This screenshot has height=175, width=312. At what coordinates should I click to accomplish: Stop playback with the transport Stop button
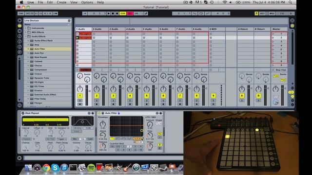point(113,14)
